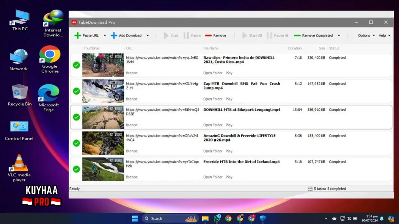Viewport: 399px width, 224px height.
Task: Click the 107,747 KB size value
Action: (x=316, y=162)
